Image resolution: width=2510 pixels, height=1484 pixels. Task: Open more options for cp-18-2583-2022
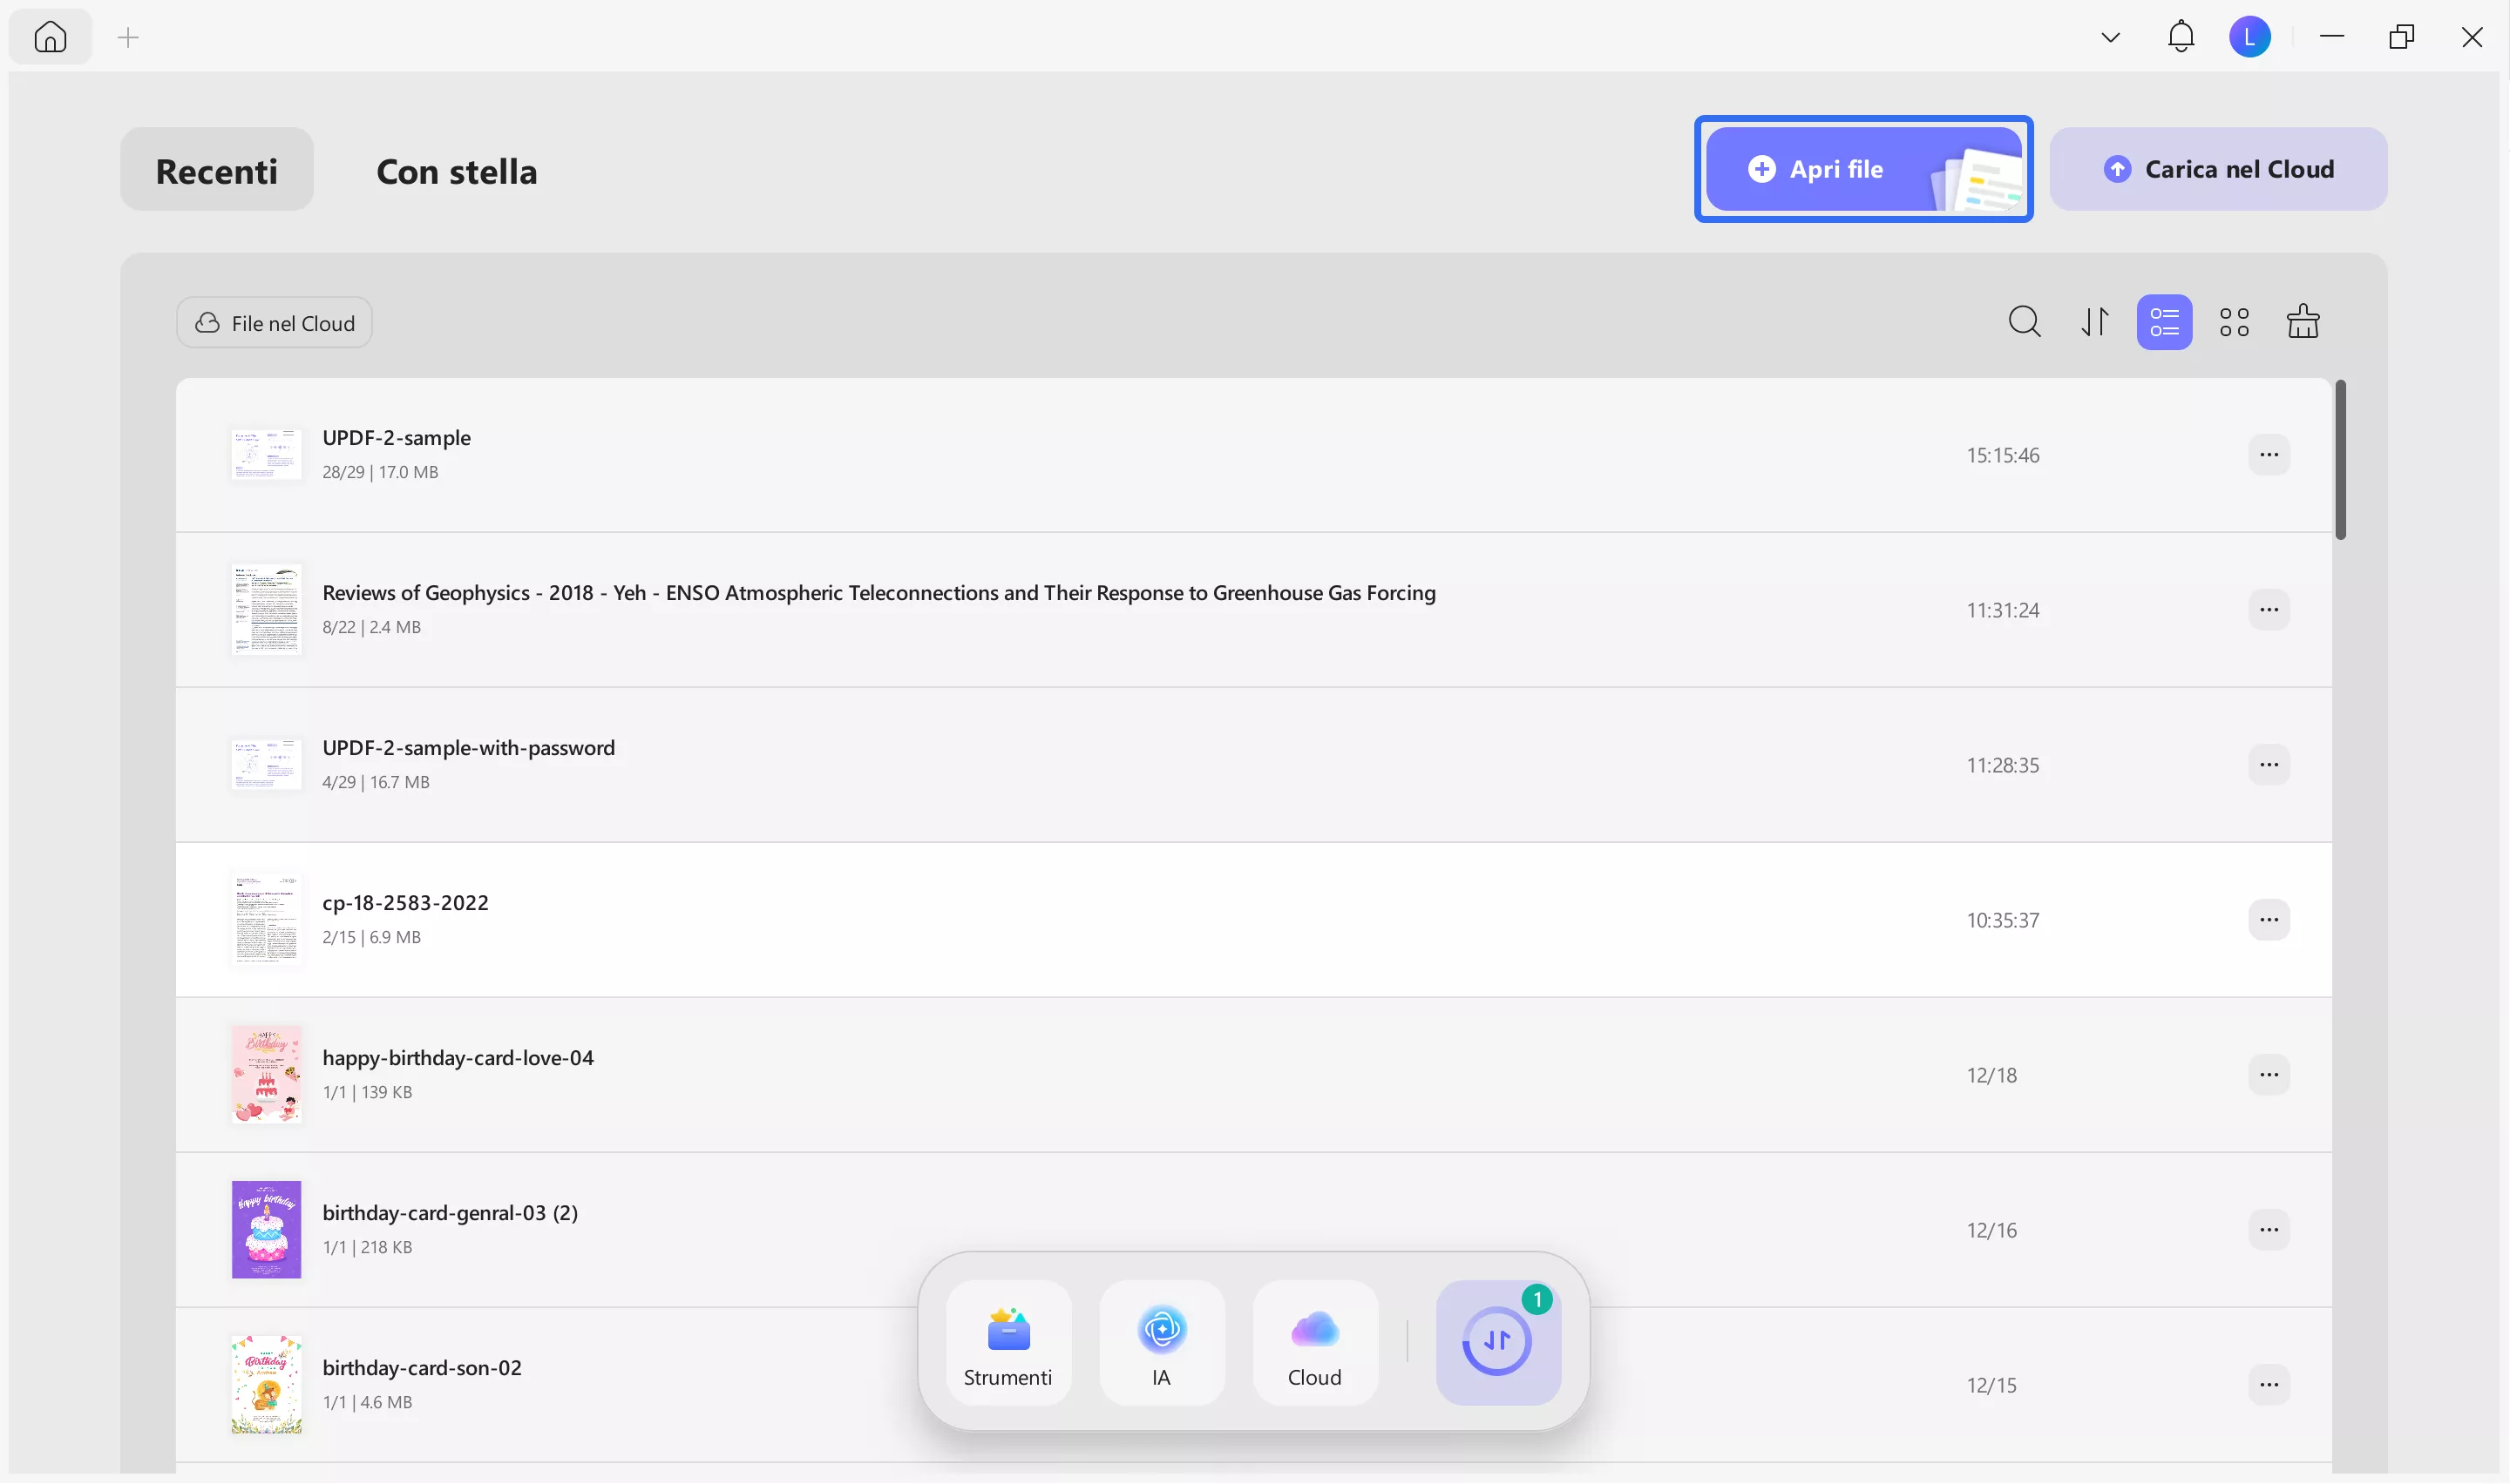2268,920
